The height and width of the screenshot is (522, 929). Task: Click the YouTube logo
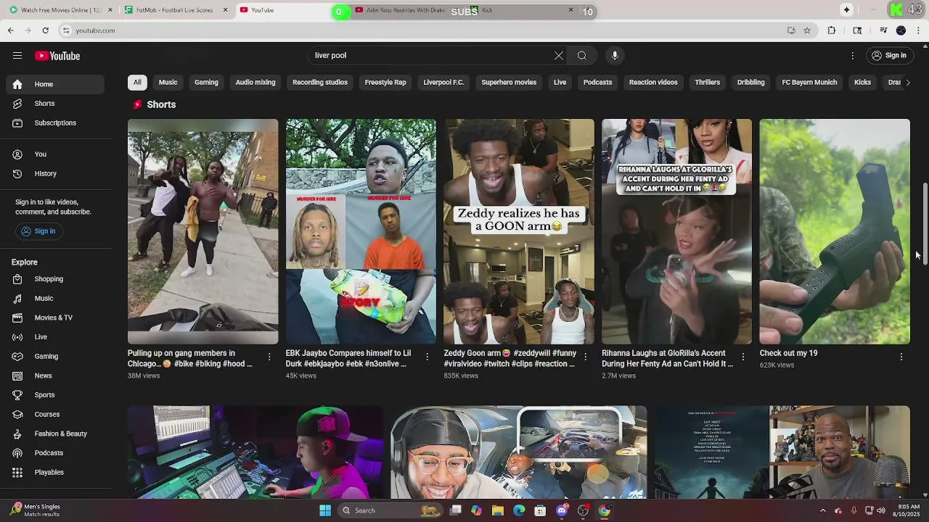[x=57, y=56]
